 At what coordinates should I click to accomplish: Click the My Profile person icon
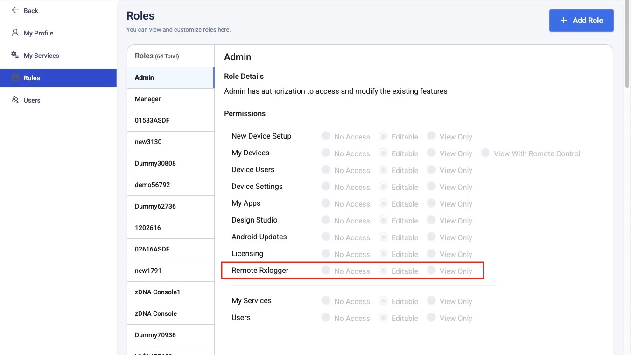point(15,33)
